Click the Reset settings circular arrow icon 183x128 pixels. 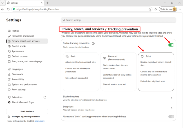click(9, 89)
